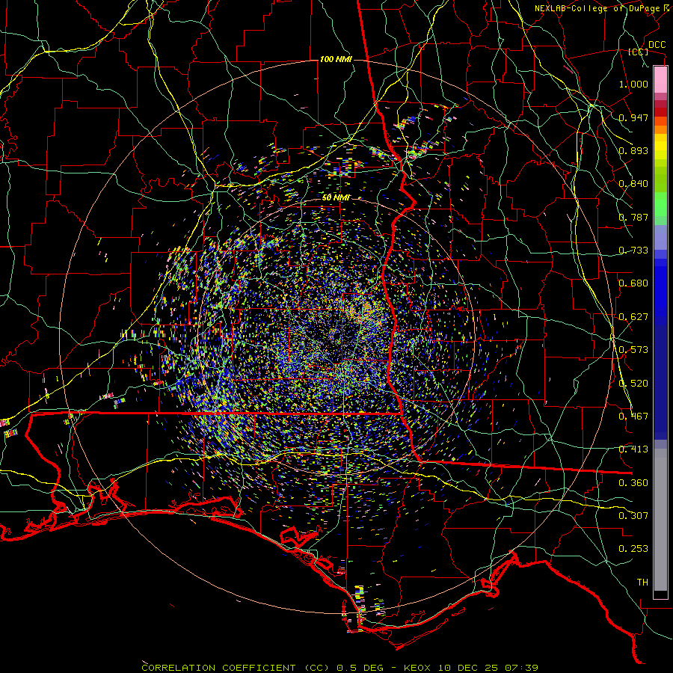Pick the pink segment of the color bar
This screenshot has height=673, width=673.
click(660, 80)
